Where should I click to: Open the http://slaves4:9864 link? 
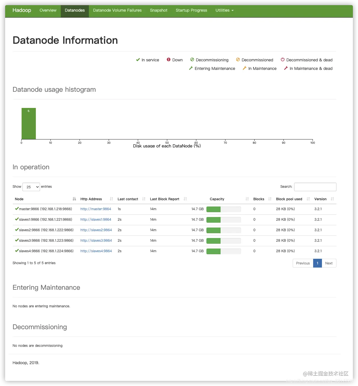tap(96, 251)
